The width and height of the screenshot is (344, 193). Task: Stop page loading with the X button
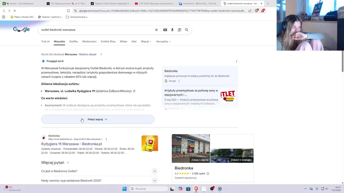coord(15,11)
